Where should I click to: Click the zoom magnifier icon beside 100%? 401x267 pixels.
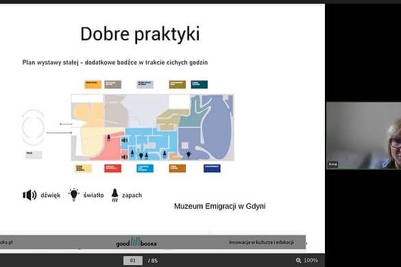(298, 260)
